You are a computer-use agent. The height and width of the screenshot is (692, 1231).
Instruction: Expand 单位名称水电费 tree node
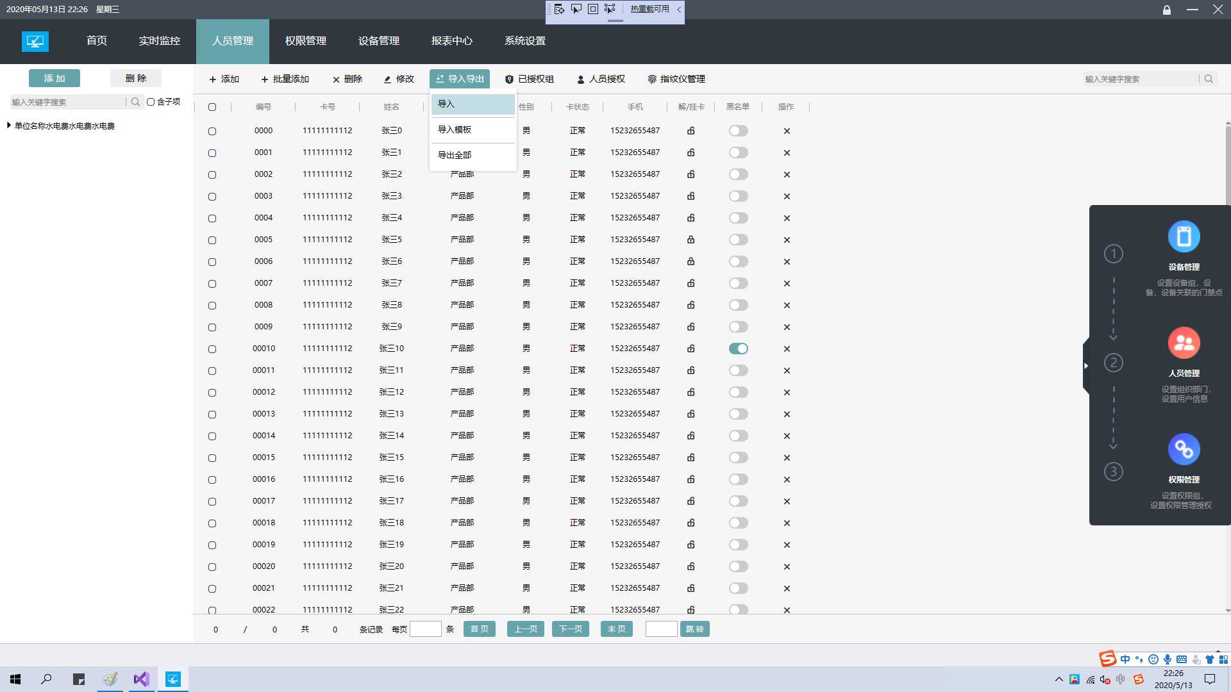click(x=9, y=125)
